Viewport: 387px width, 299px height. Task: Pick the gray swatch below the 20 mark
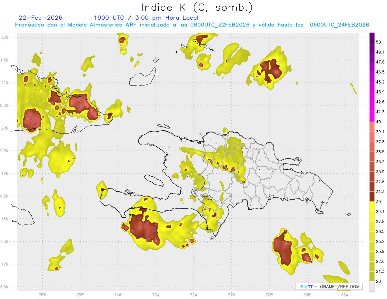[372, 286]
